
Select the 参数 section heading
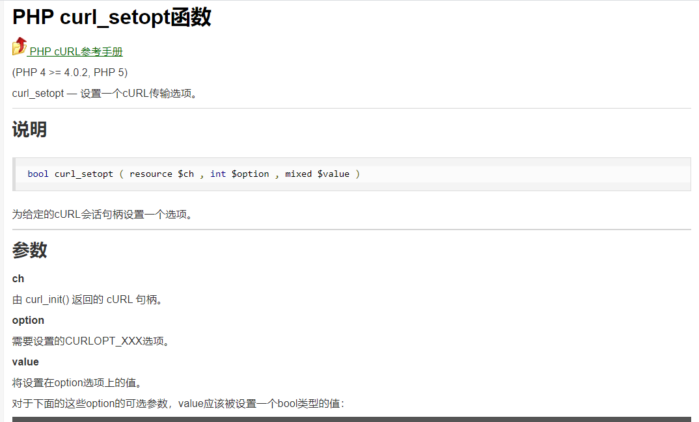(x=30, y=250)
